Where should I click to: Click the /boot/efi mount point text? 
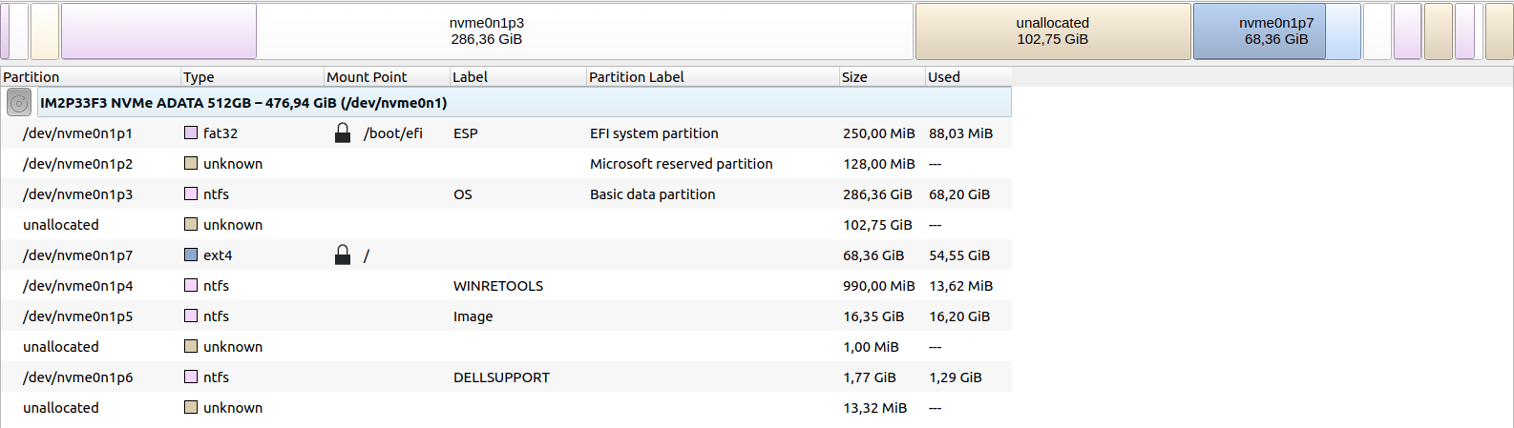393,133
